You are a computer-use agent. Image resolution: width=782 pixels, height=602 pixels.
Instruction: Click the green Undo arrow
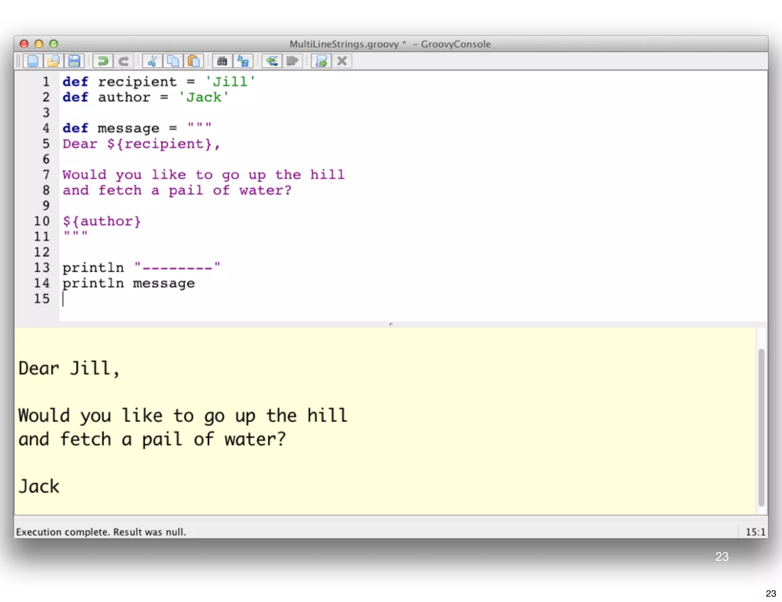point(103,61)
